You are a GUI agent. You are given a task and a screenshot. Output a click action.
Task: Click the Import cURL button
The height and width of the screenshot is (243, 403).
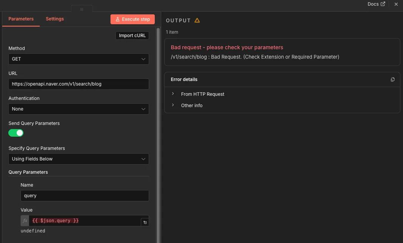132,36
